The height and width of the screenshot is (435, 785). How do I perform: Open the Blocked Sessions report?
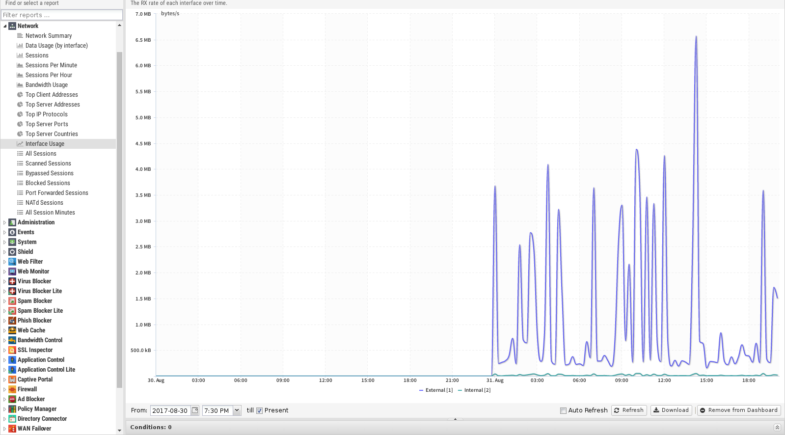point(48,183)
